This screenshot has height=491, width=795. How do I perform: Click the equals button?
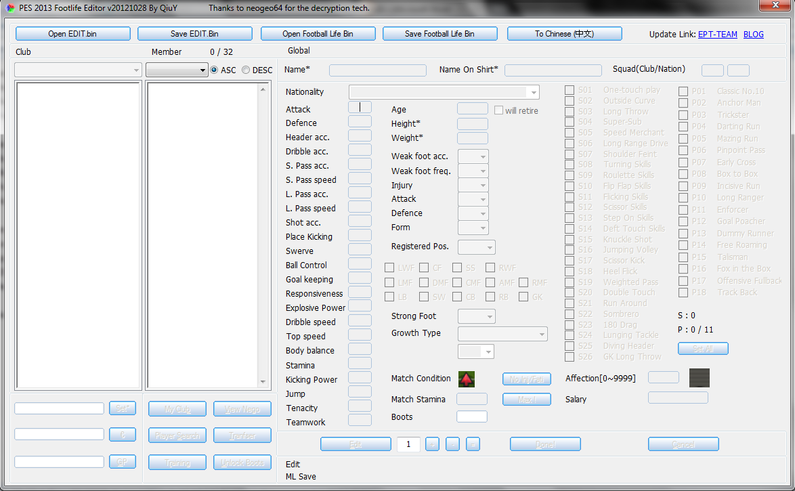coord(473,444)
